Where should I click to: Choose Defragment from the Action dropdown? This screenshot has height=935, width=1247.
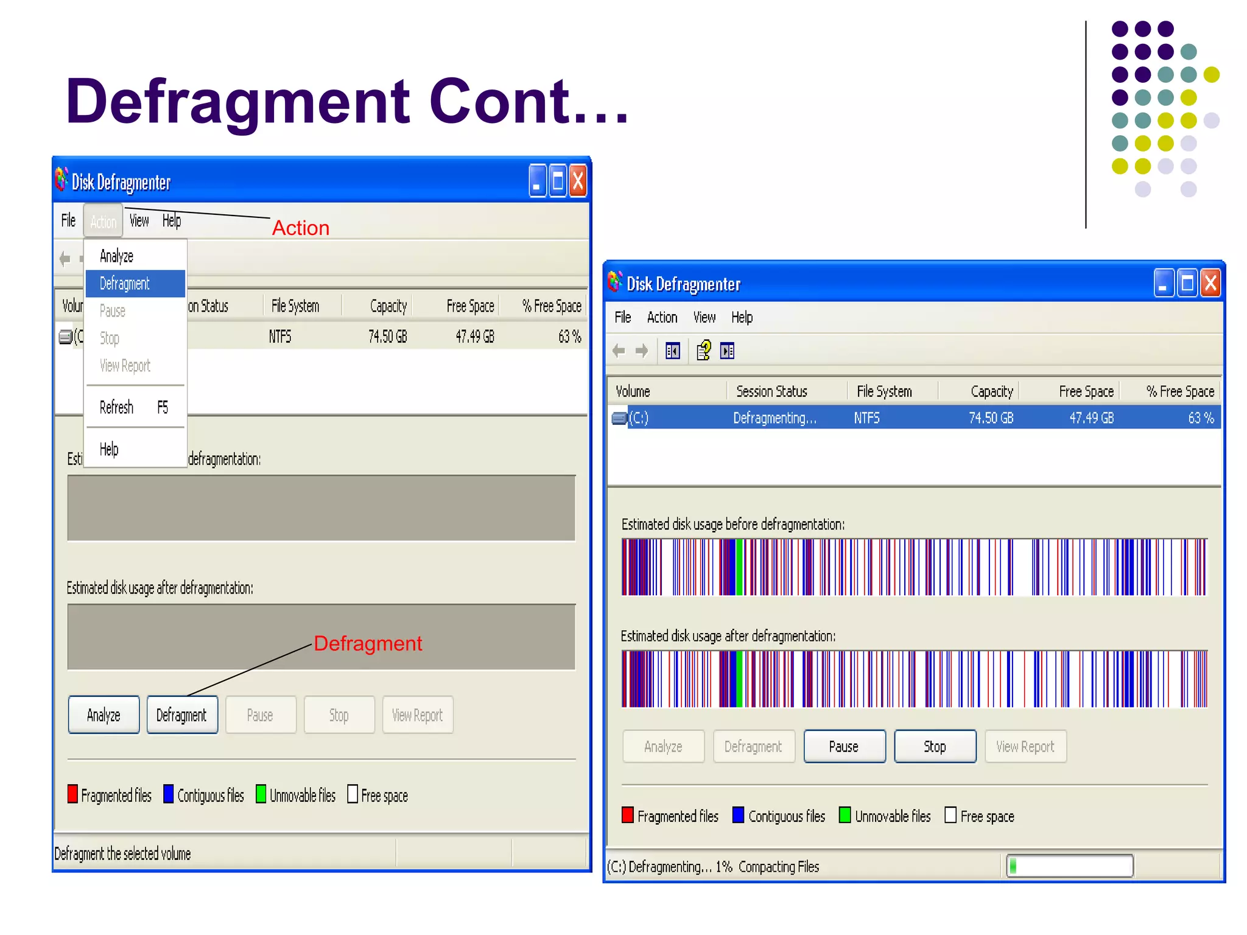point(135,284)
